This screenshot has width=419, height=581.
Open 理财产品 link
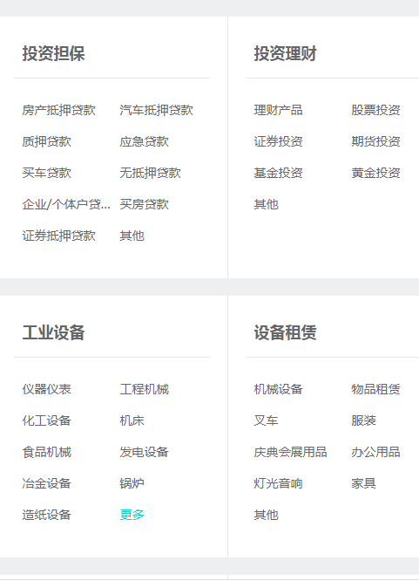(279, 110)
